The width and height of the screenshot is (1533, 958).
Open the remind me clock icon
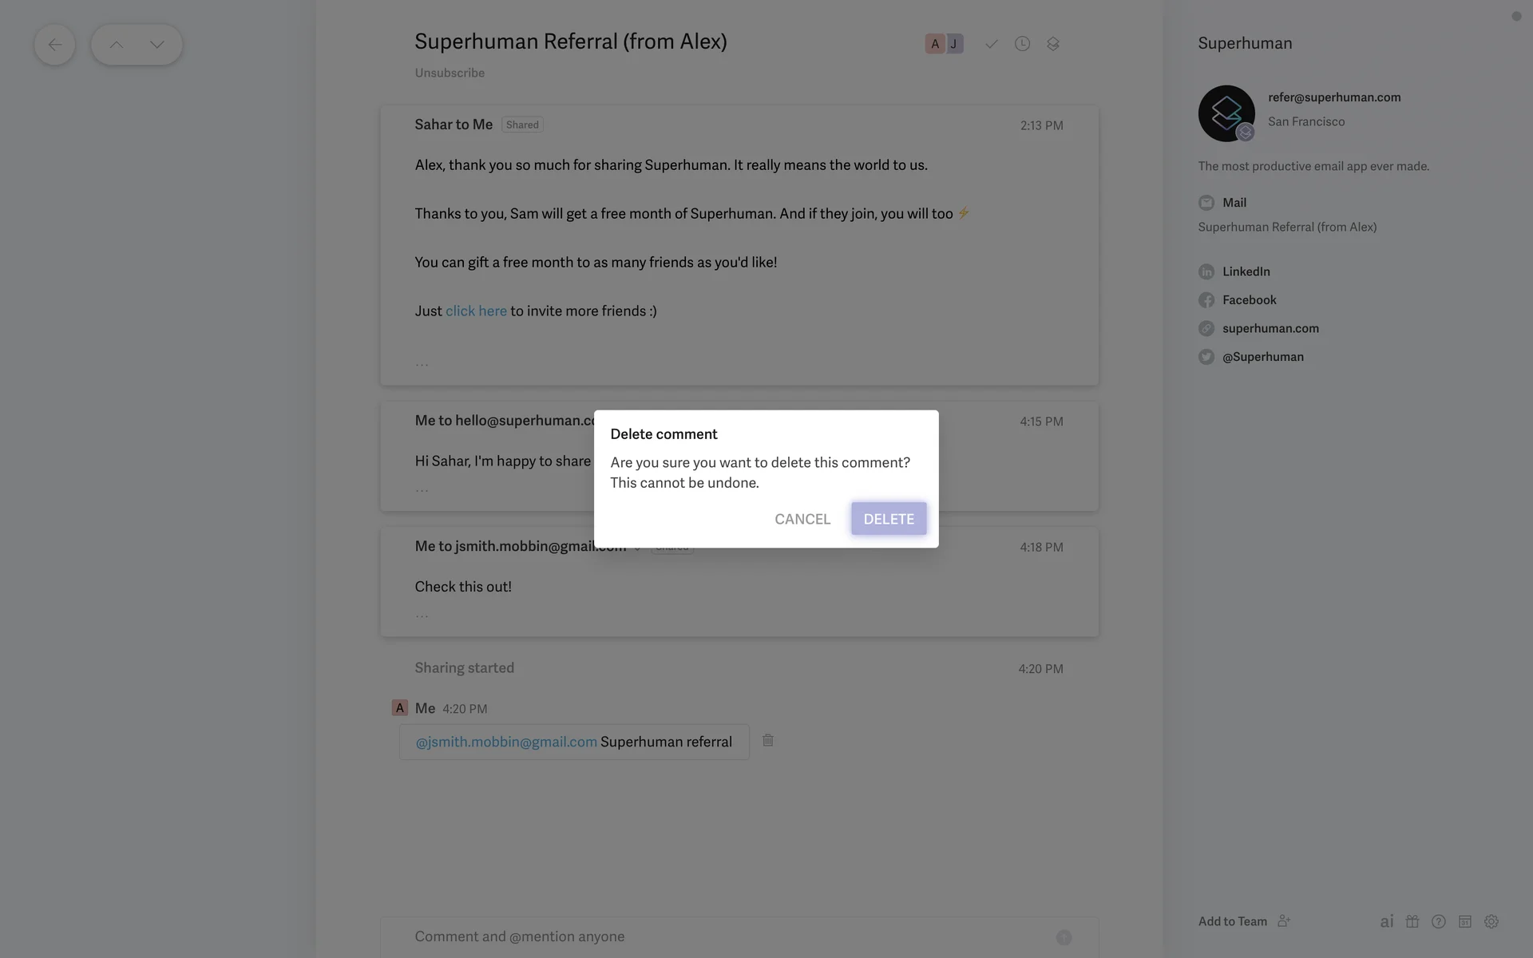click(1022, 44)
